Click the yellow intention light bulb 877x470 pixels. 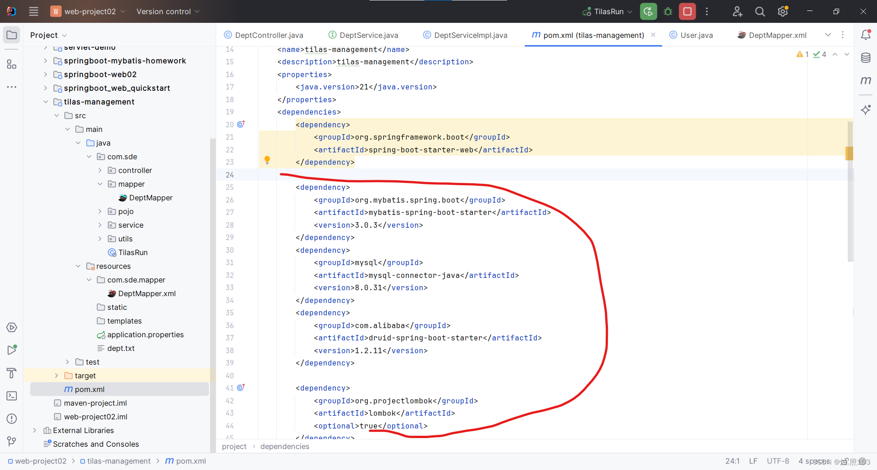click(267, 160)
